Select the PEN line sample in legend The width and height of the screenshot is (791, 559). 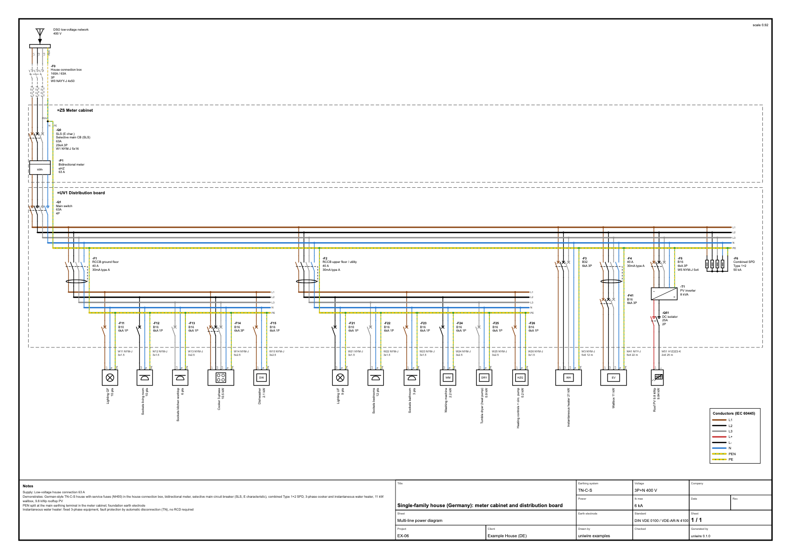point(719,454)
